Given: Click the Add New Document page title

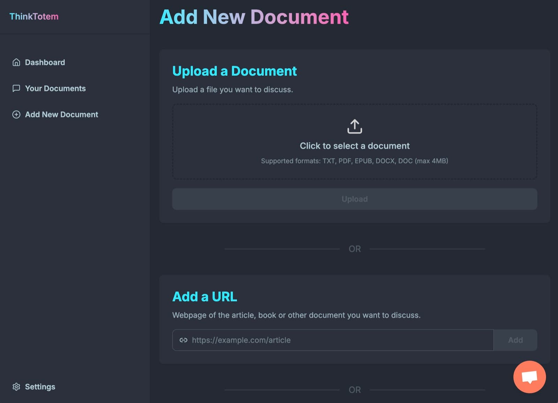Looking at the screenshot, I should [254, 17].
